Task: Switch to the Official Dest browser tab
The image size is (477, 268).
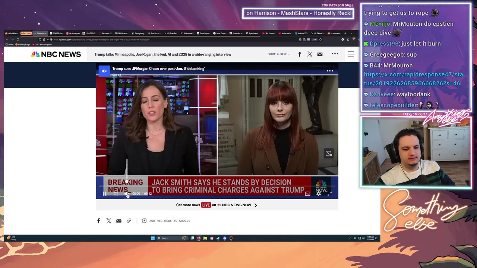Action: pyautogui.click(x=12, y=33)
